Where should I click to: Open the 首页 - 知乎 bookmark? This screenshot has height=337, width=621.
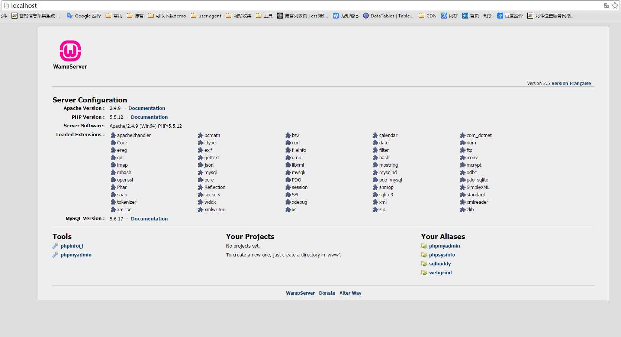tap(477, 16)
